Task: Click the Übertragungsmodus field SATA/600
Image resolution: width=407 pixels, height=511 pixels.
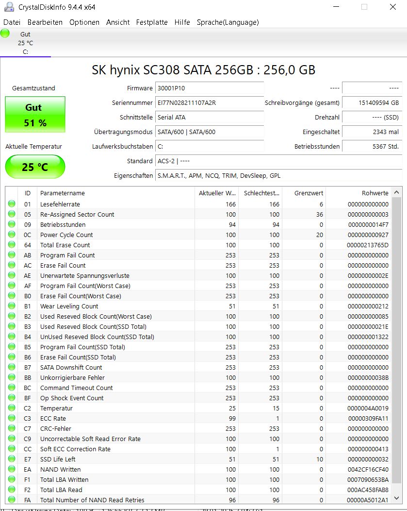Action: [210, 132]
